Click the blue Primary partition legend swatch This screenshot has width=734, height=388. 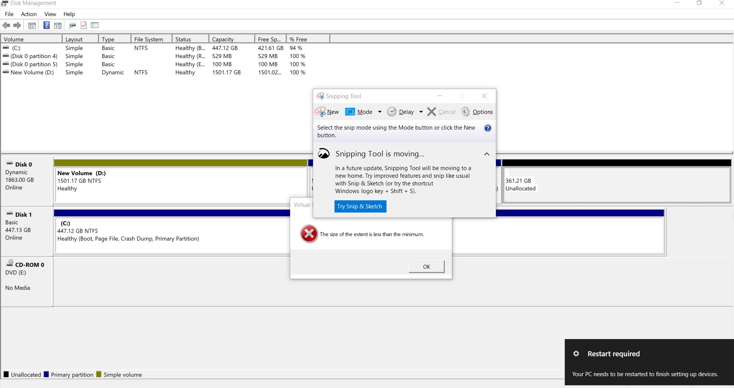pos(46,374)
